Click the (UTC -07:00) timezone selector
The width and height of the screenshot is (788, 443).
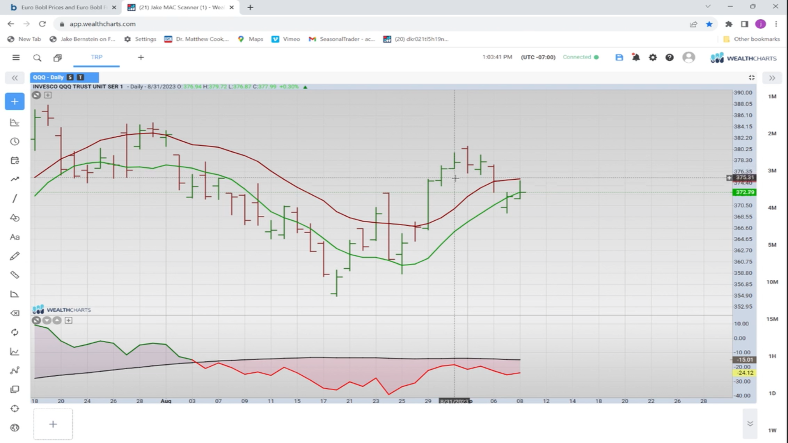(x=538, y=57)
